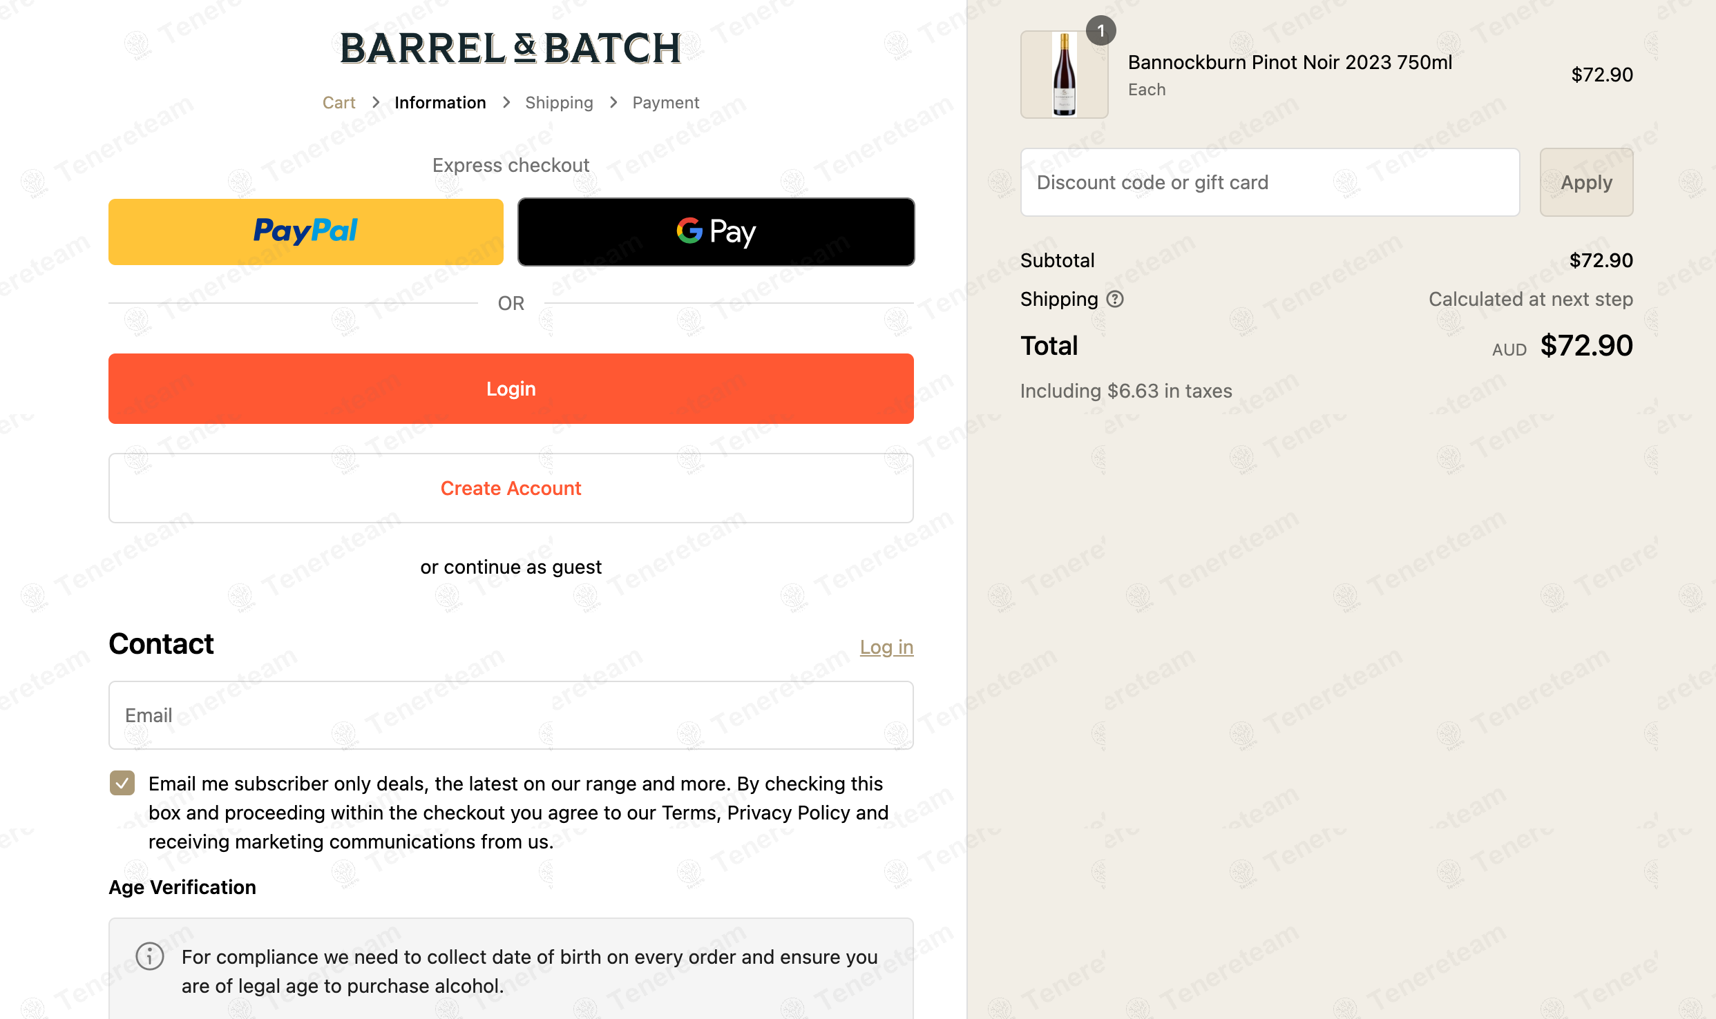The width and height of the screenshot is (1716, 1019).
Task: Click the shipping help question-mark icon
Action: 1115,299
